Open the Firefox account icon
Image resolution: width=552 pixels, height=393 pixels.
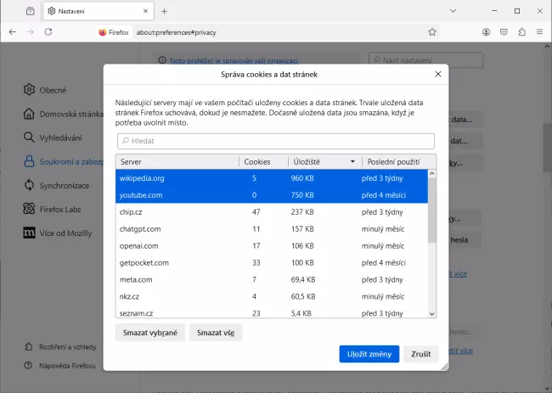coord(486,31)
